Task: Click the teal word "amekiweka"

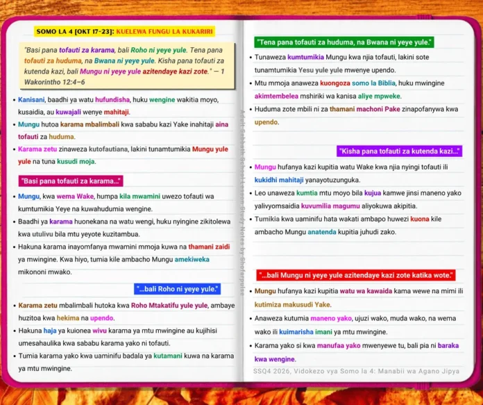Action: pos(192,259)
